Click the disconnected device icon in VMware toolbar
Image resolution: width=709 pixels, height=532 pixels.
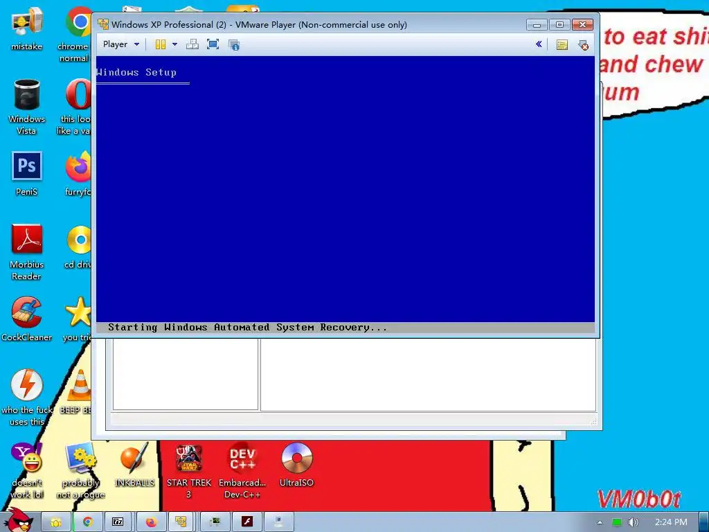coord(583,44)
